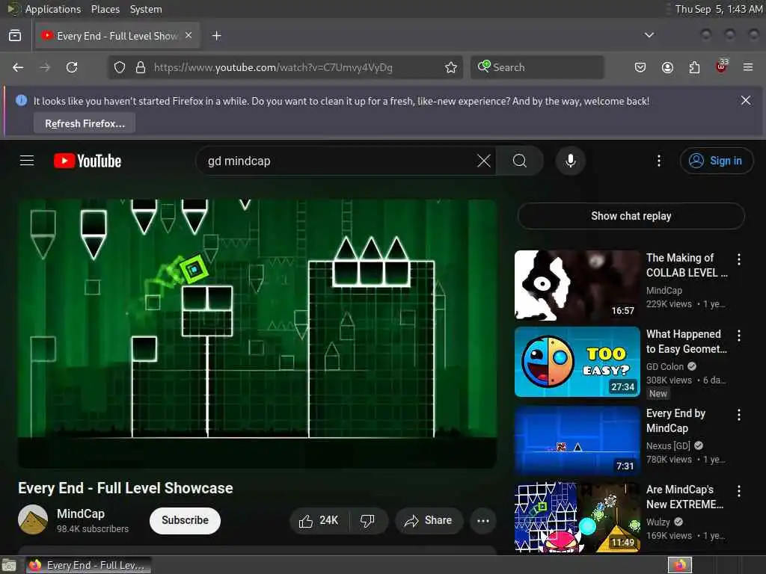Viewport: 766px width, 574px height.
Task: Open options for Are MindCap's New EXTREME video
Action: click(x=738, y=491)
